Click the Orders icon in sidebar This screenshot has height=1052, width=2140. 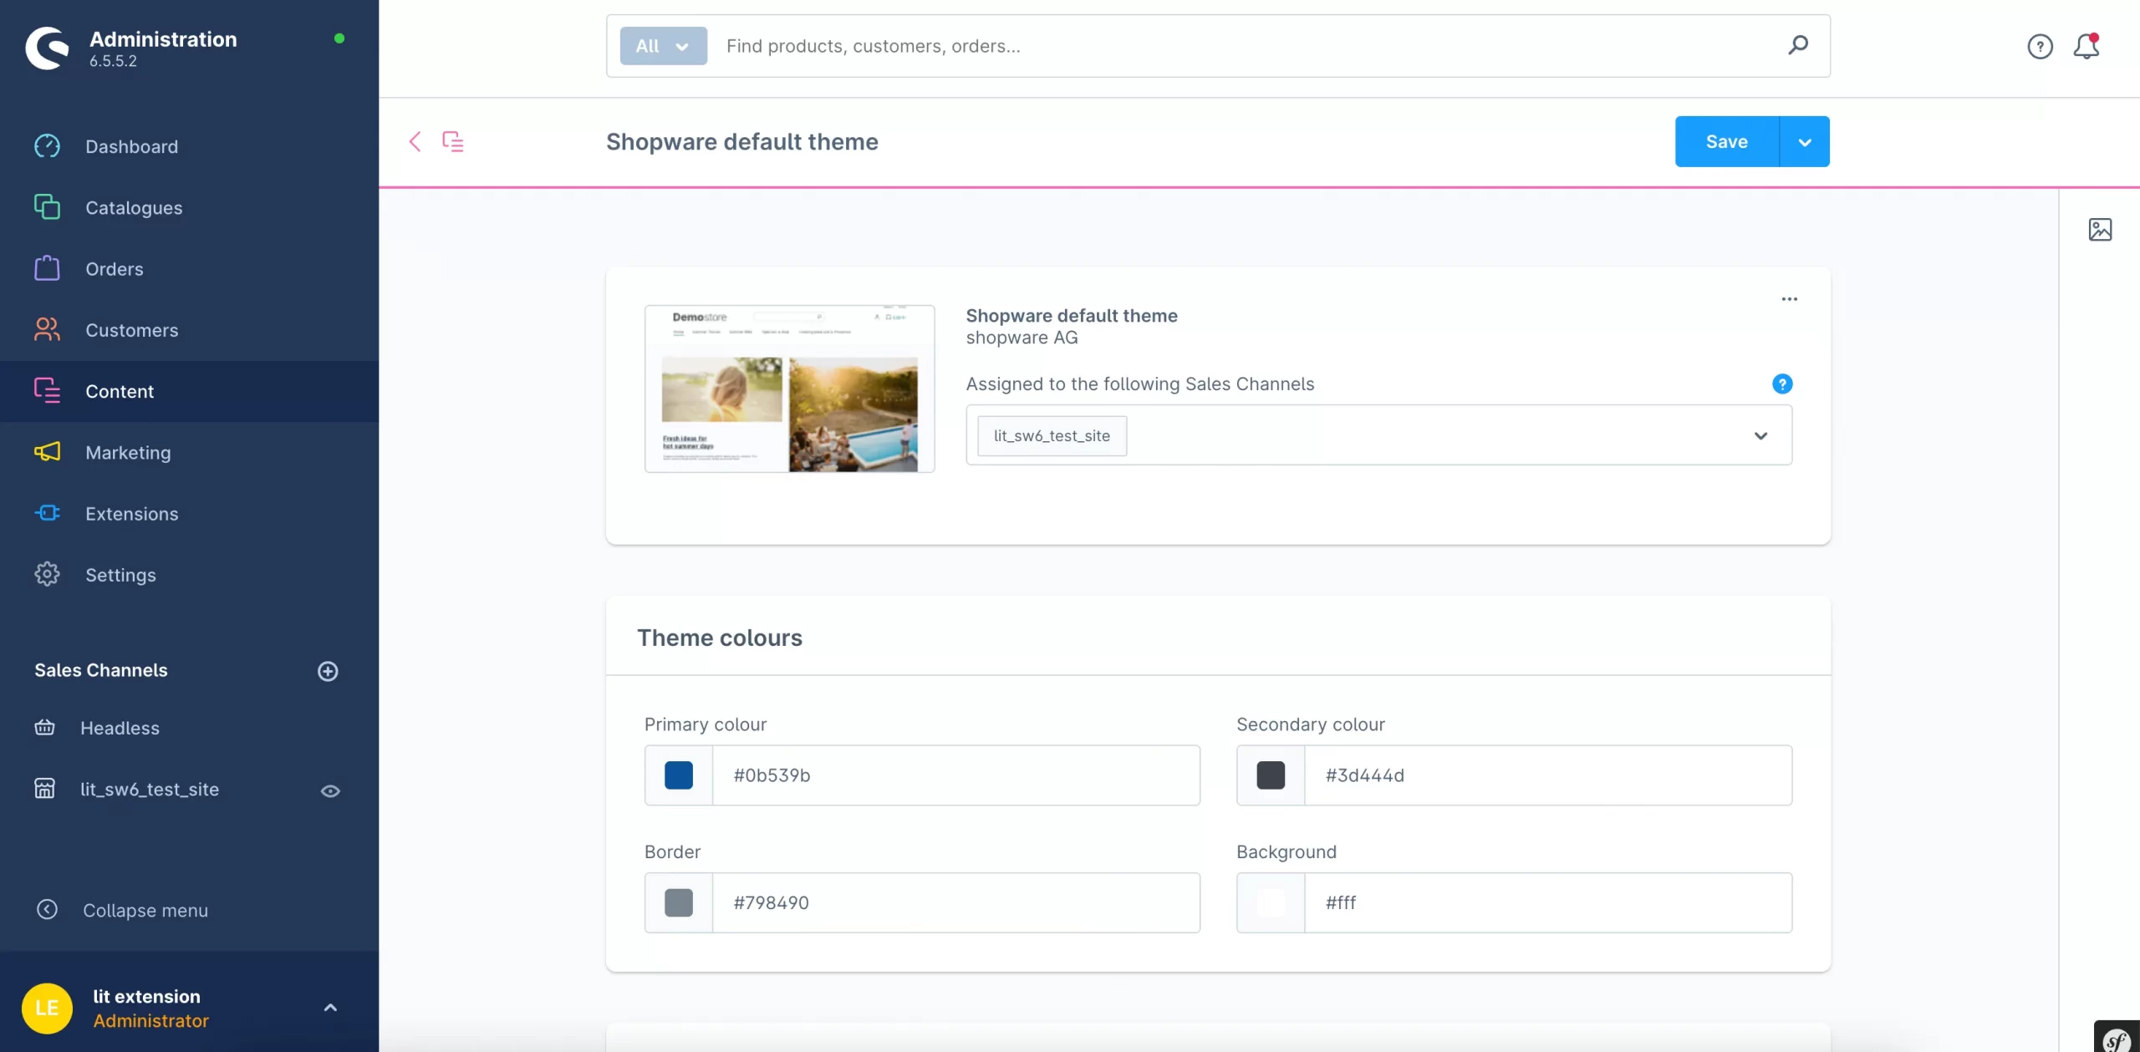47,270
